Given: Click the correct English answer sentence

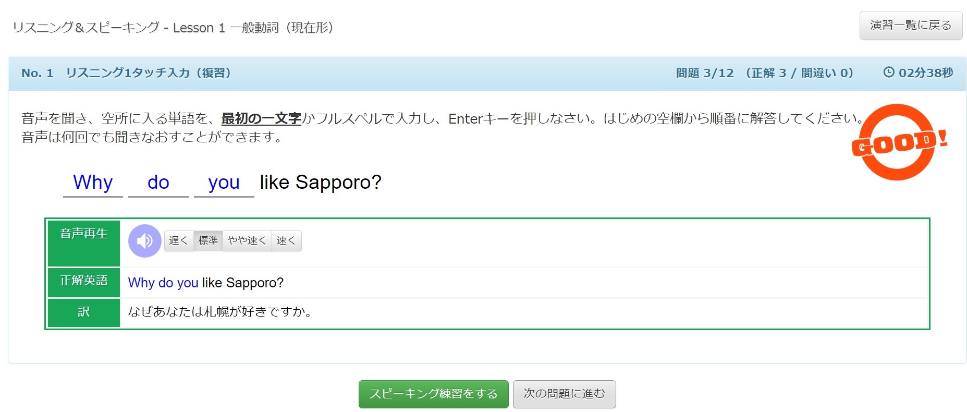Looking at the screenshot, I should (x=205, y=283).
